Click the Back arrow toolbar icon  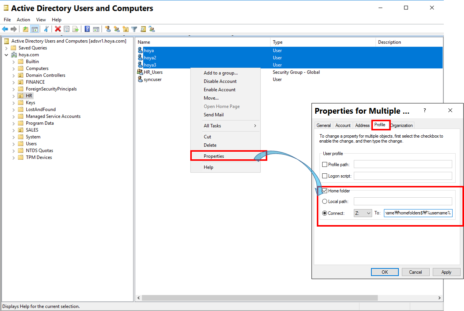pyautogui.click(x=5, y=29)
